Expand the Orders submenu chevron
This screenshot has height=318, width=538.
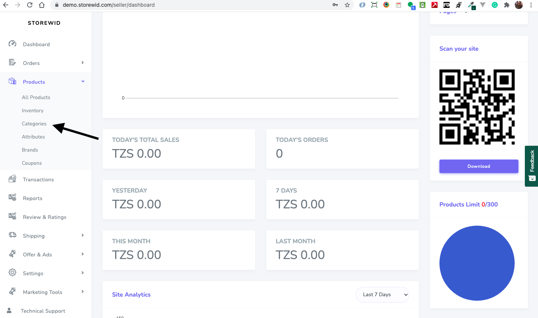click(x=82, y=62)
